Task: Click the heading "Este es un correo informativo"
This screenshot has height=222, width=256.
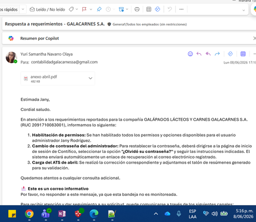Action: pos(58,189)
